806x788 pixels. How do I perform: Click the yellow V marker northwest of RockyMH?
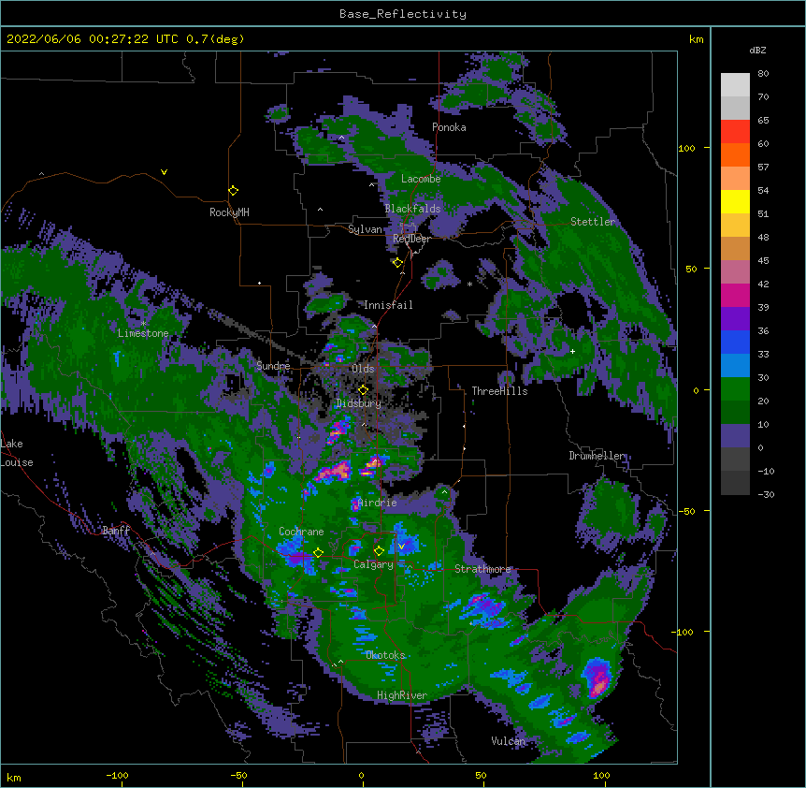(164, 172)
